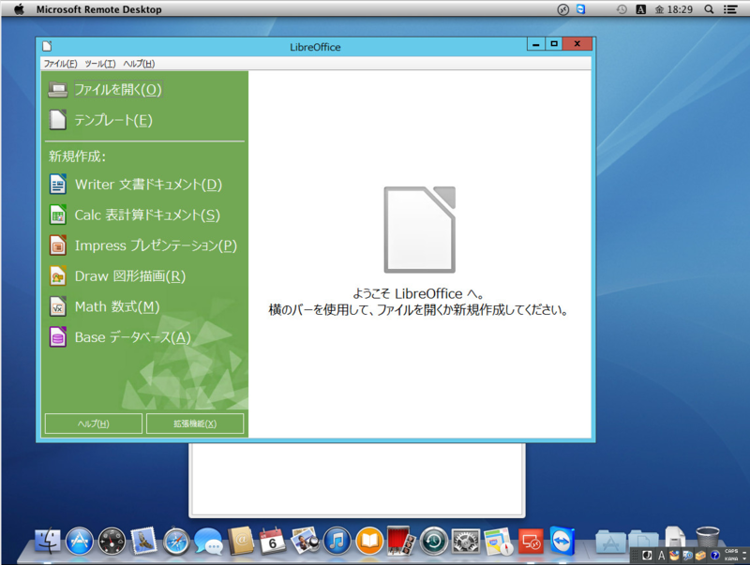
Task: Open the Apple menu
Action: coord(19,9)
